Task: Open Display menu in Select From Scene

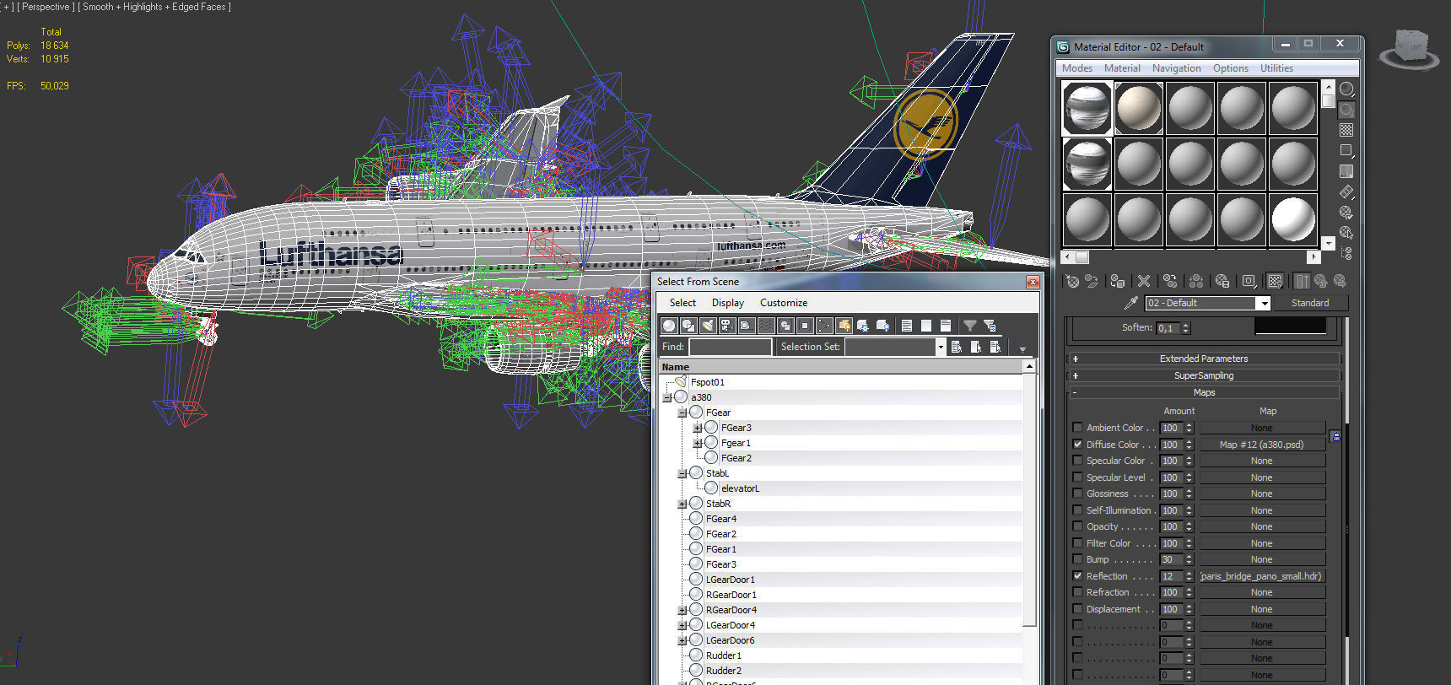Action: click(728, 303)
